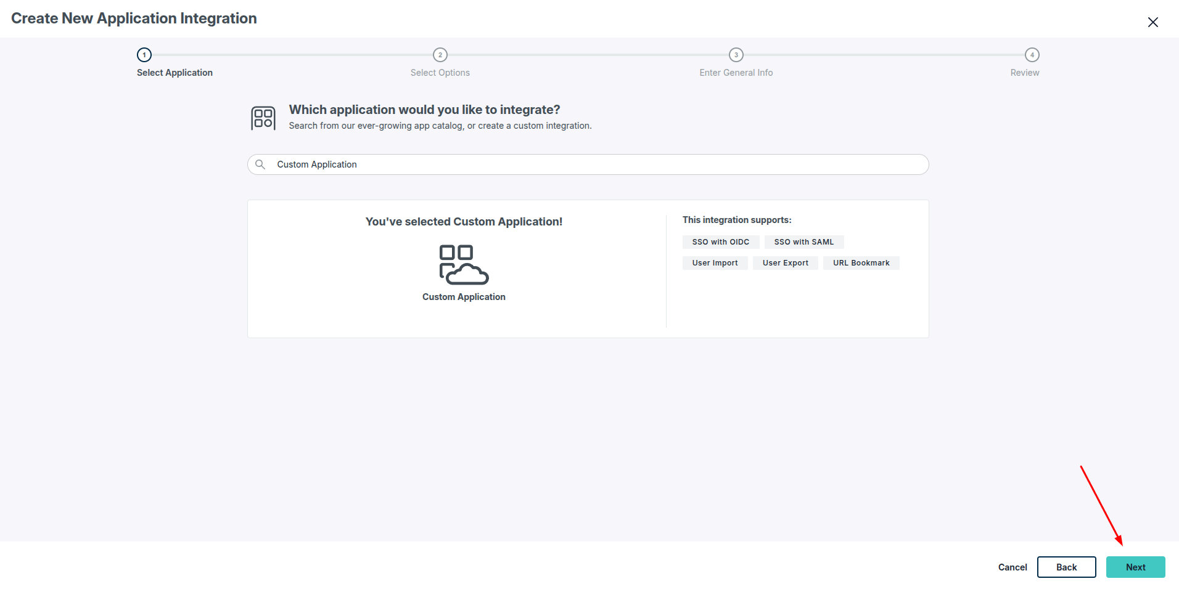
Task: Click the search magnifier icon
Action: 260,164
